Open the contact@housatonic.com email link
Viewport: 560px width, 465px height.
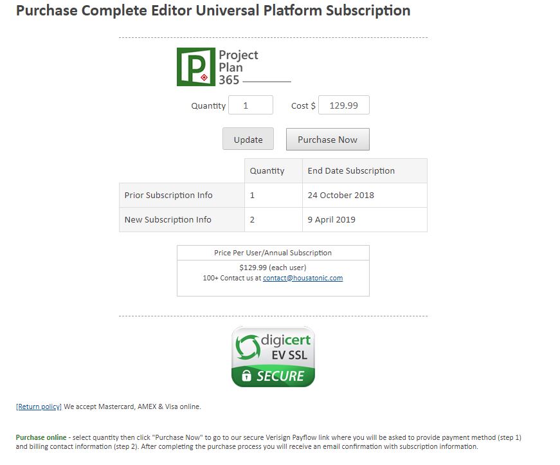point(303,278)
